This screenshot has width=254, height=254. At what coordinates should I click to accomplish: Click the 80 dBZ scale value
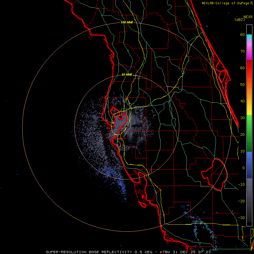click(x=242, y=34)
